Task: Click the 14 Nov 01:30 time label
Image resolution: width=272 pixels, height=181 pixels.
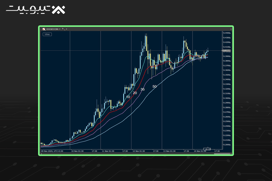Action: (200, 151)
